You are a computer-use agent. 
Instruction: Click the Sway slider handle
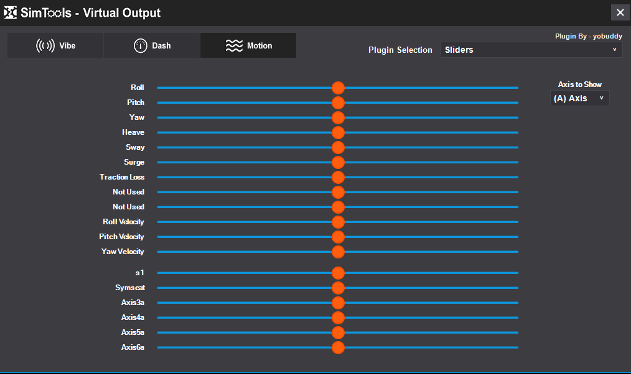(338, 147)
